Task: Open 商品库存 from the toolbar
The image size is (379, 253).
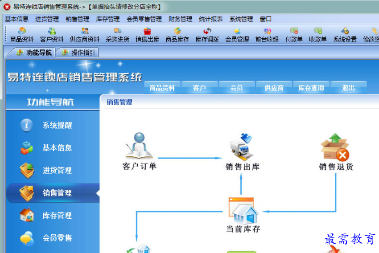Action: tap(177, 35)
